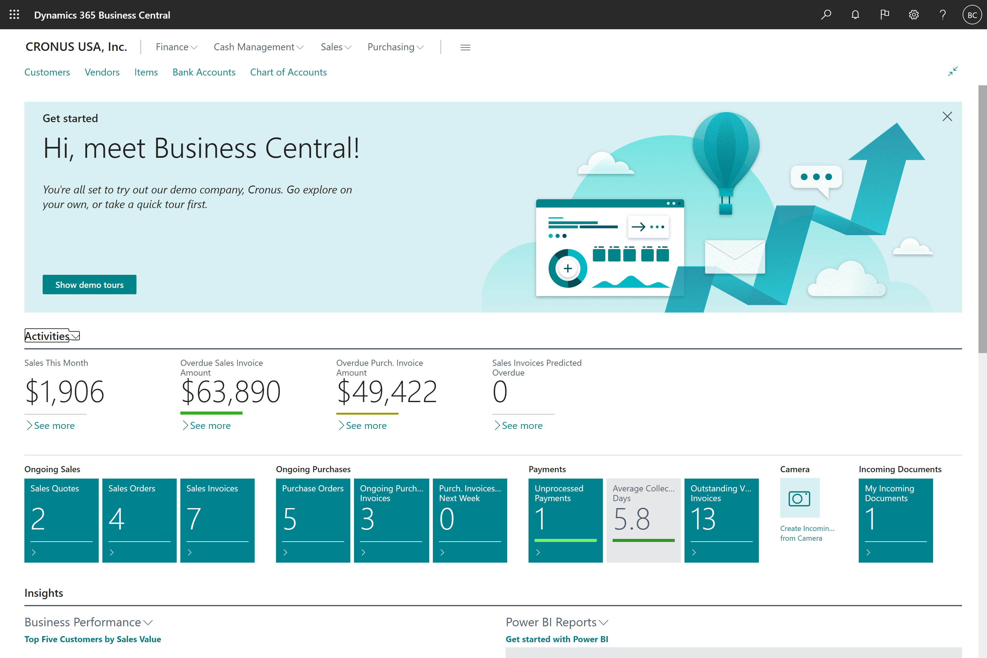This screenshot has height=658, width=987.
Task: Click the Notifications bell icon
Action: 855,15
